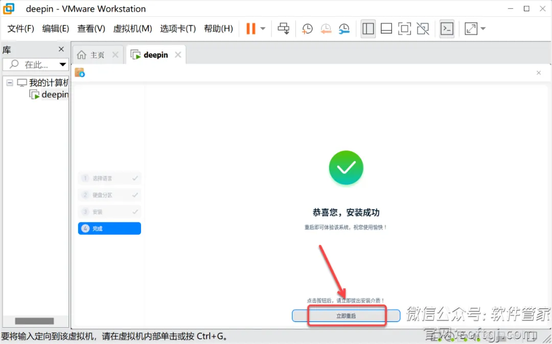Close the 库 library panel

tap(61, 49)
